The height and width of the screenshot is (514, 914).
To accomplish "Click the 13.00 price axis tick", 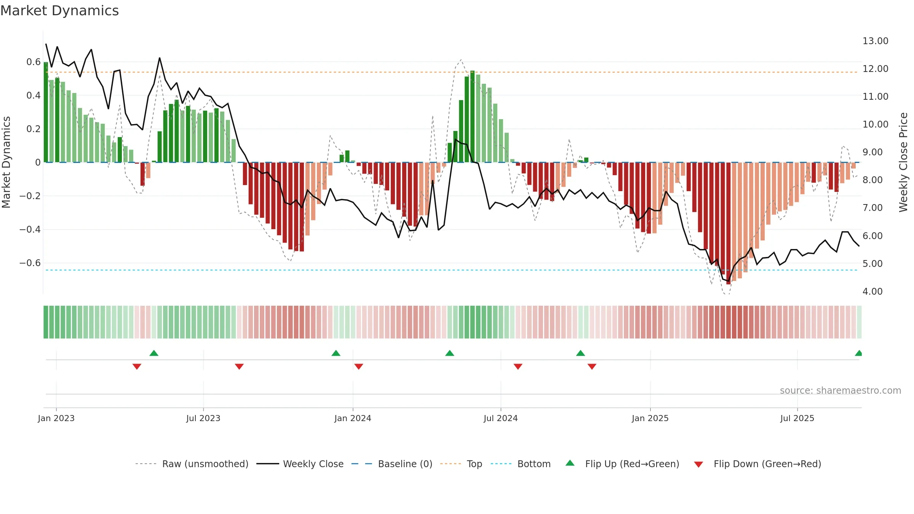I will [x=876, y=41].
